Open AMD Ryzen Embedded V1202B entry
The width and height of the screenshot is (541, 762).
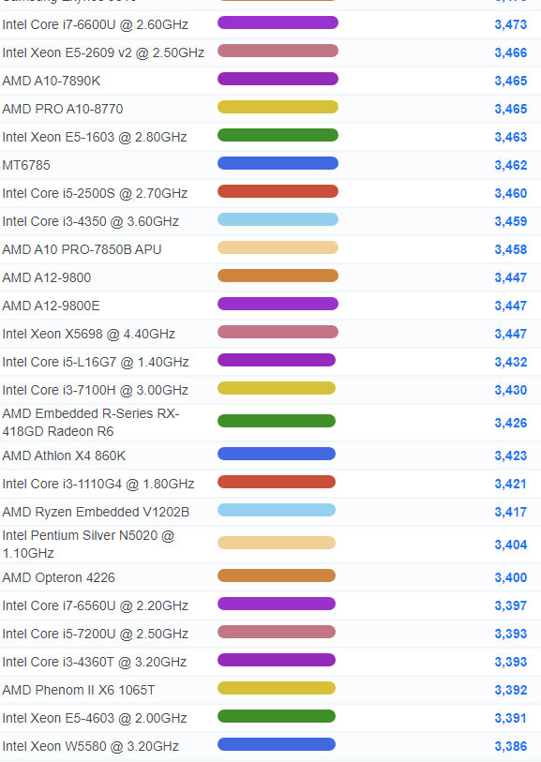tap(96, 513)
